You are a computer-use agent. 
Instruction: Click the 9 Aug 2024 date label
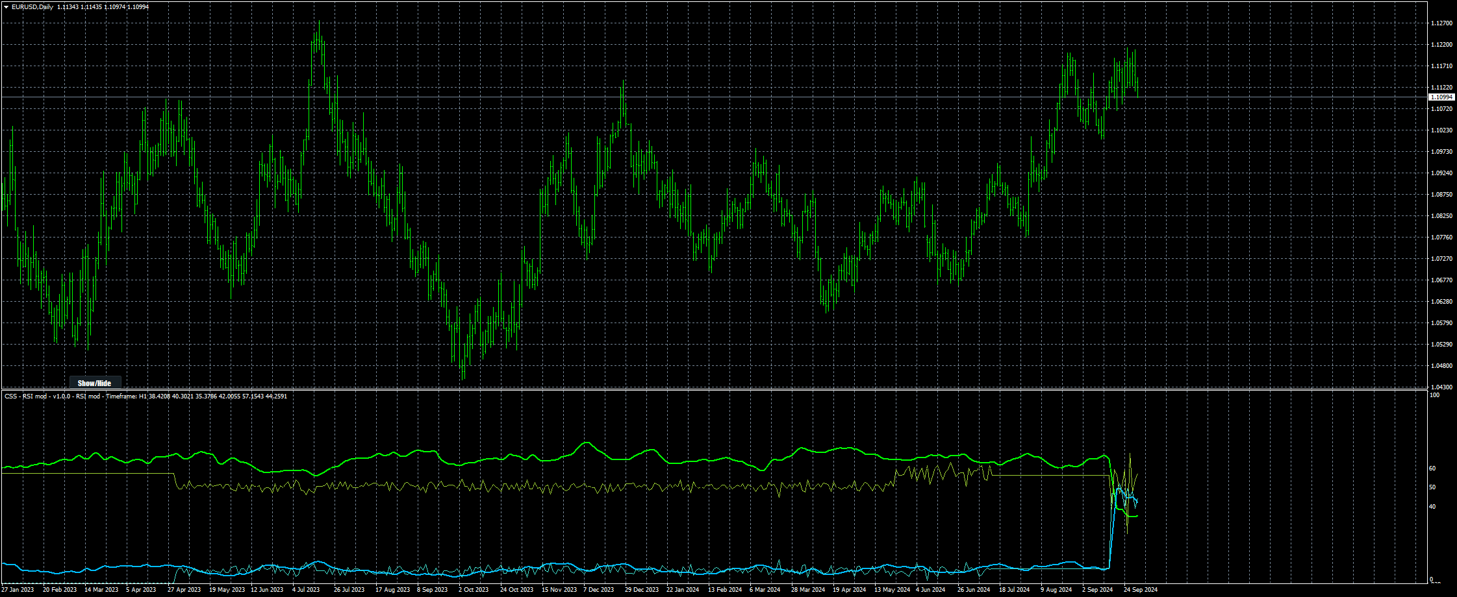[1056, 590]
